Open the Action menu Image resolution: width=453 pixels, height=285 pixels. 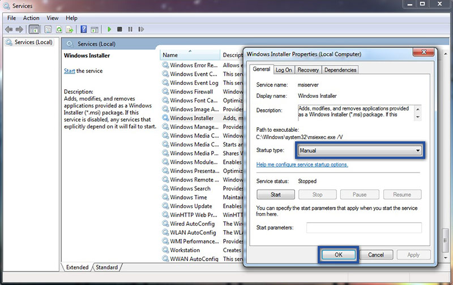click(x=31, y=18)
